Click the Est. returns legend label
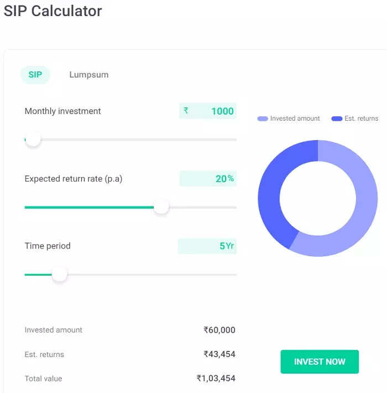Screen dimensions: 387x393 (362, 118)
